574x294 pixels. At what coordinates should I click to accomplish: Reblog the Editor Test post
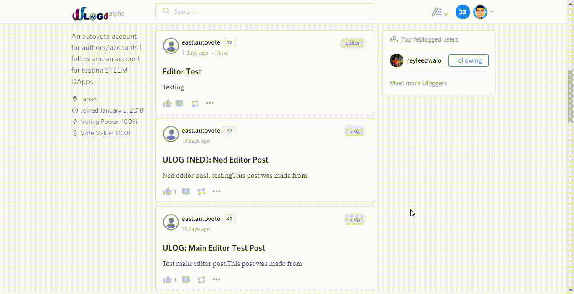click(x=195, y=103)
